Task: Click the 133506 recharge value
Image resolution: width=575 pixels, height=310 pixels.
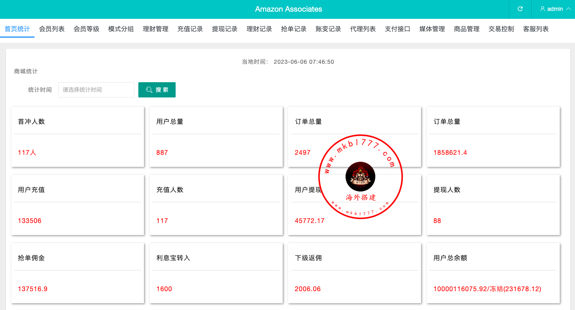Action: click(30, 221)
